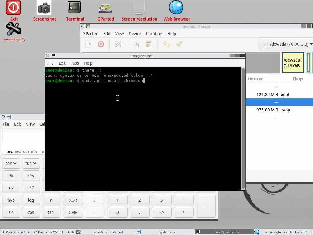
Task: Select the /dev/sda1 7.18 GiB partition block
Action: pos(293,63)
